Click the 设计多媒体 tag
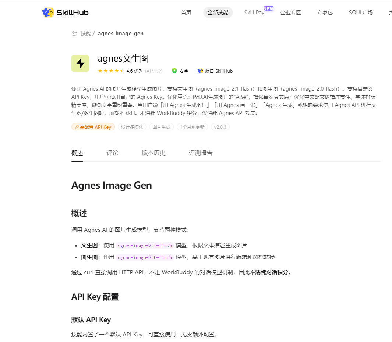Screen dimensions: 392x342 click(x=132, y=127)
